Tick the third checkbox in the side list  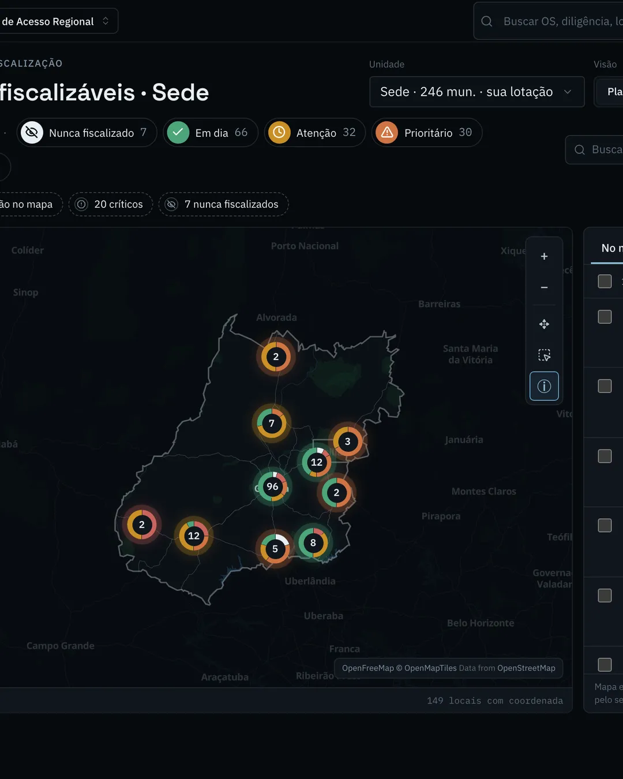click(605, 386)
